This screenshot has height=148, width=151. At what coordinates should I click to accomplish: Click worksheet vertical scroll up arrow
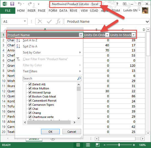[x=148, y=30]
